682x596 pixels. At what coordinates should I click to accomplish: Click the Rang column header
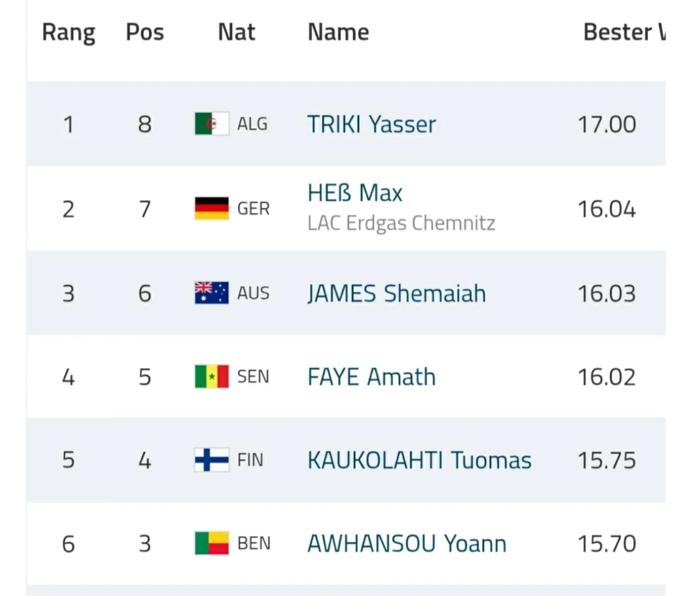tap(69, 32)
